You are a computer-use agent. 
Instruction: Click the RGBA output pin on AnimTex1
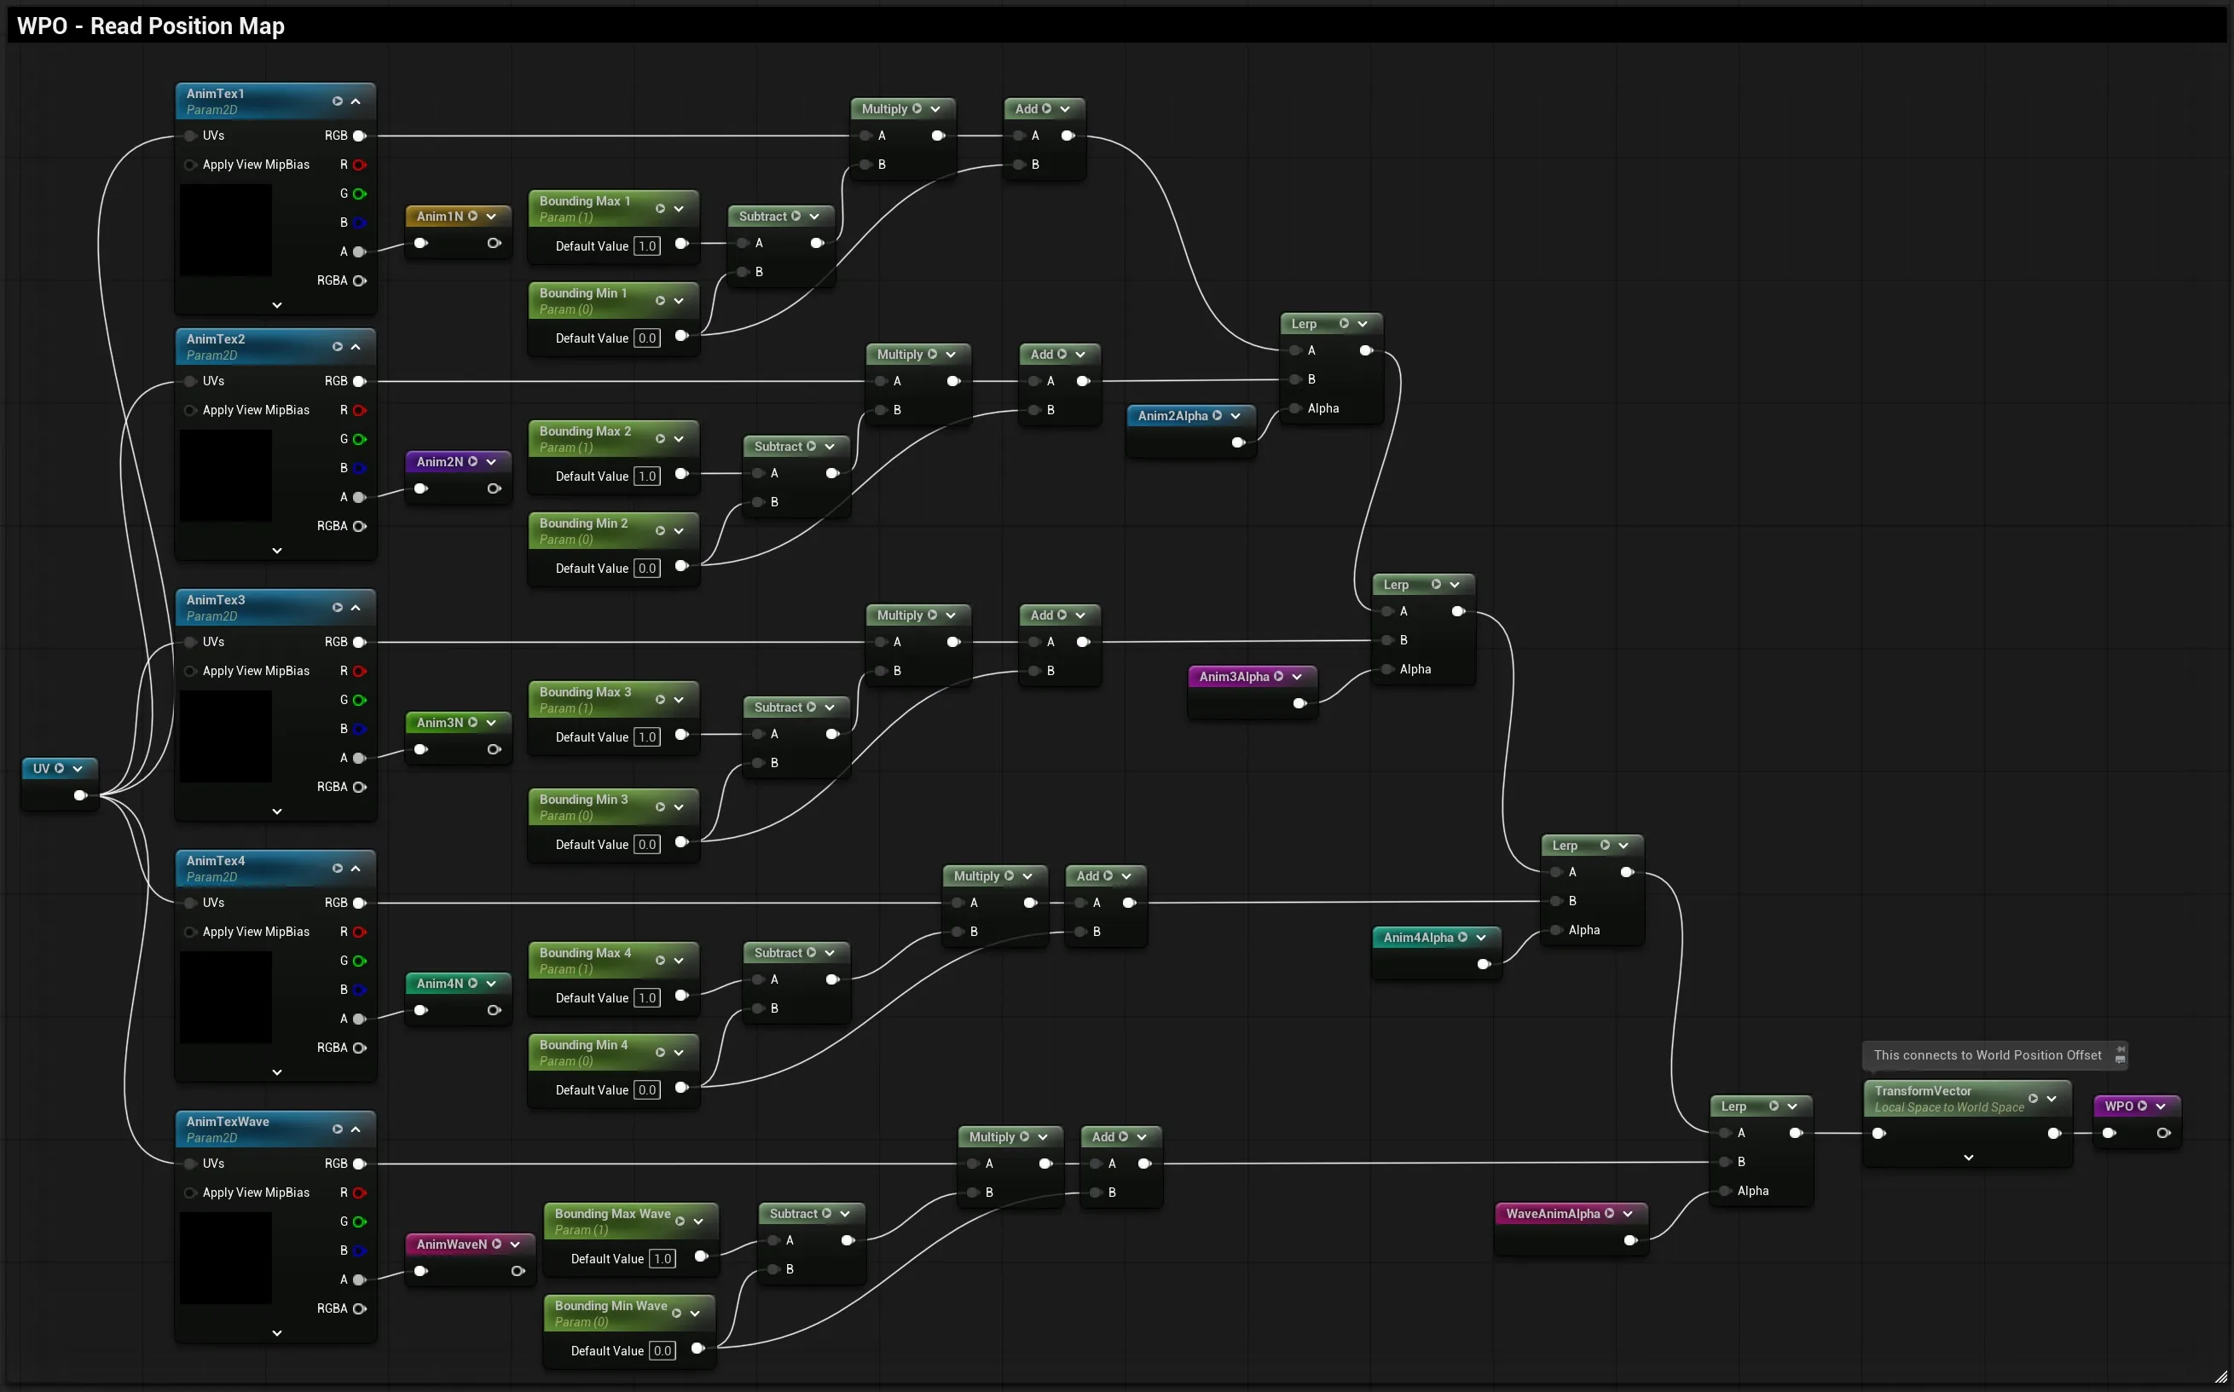click(359, 280)
